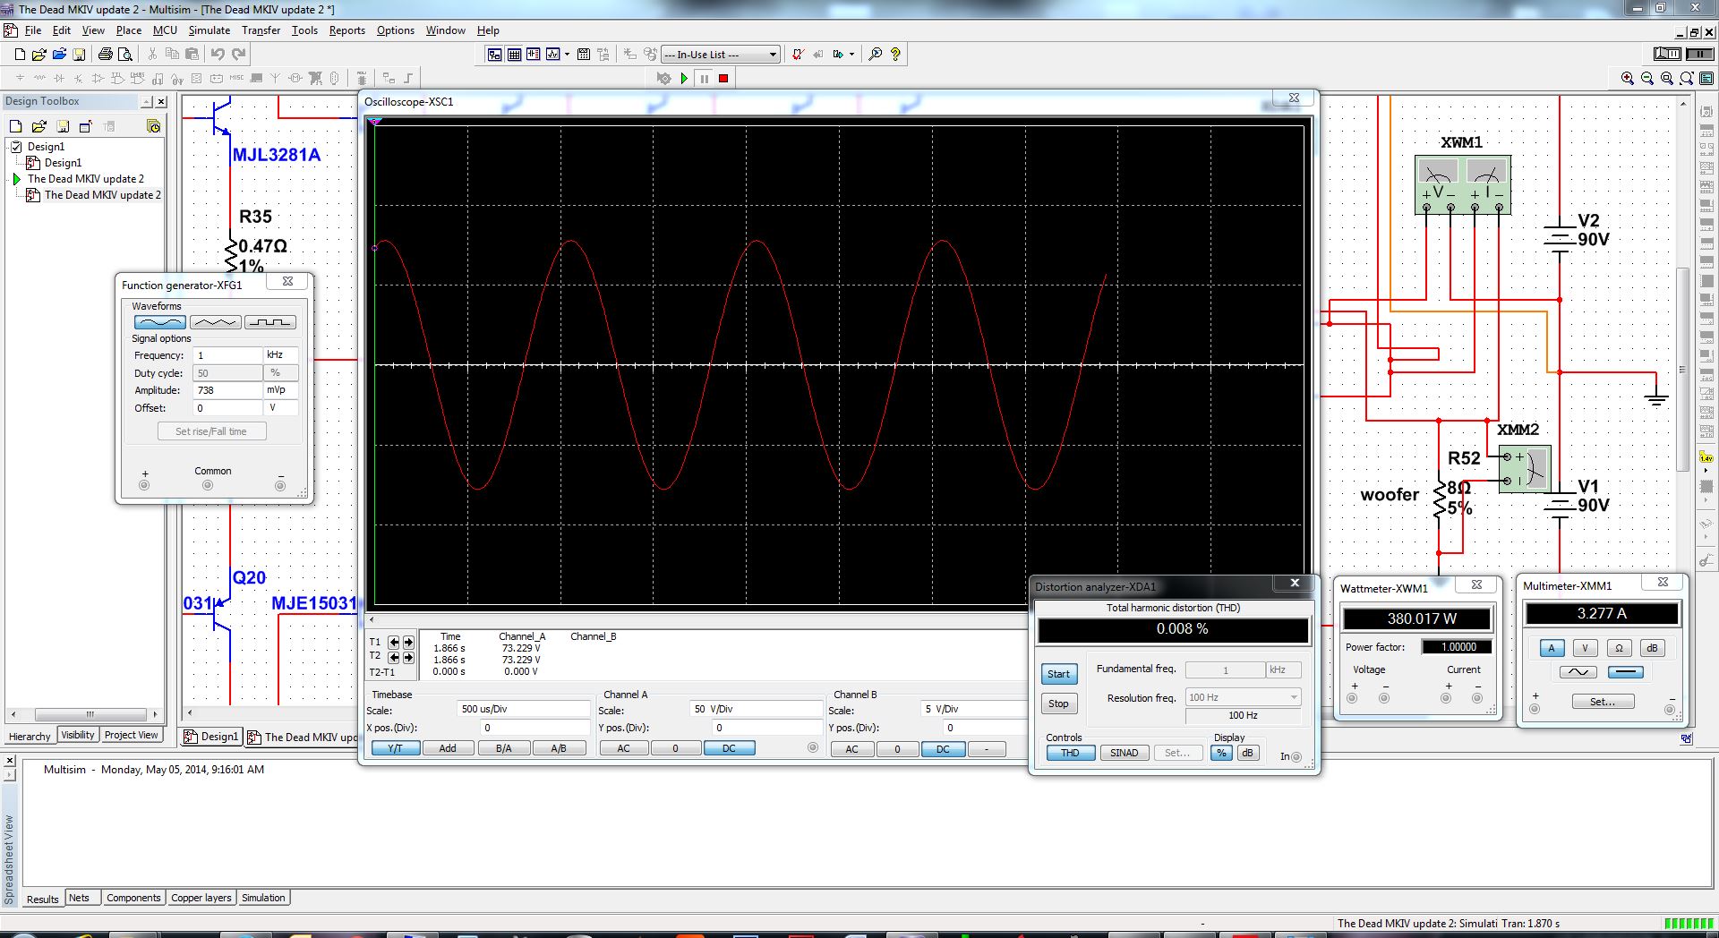Open the Grapher toolbar icon
The width and height of the screenshot is (1719, 938).
pyautogui.click(x=553, y=55)
